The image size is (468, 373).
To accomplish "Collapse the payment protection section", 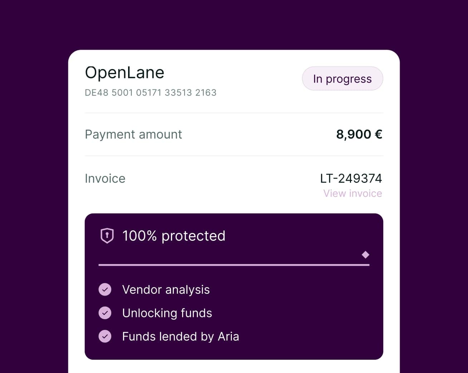I will coord(174,235).
